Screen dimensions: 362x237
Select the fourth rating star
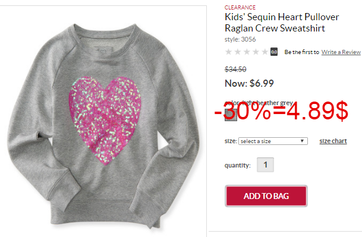(x=256, y=52)
